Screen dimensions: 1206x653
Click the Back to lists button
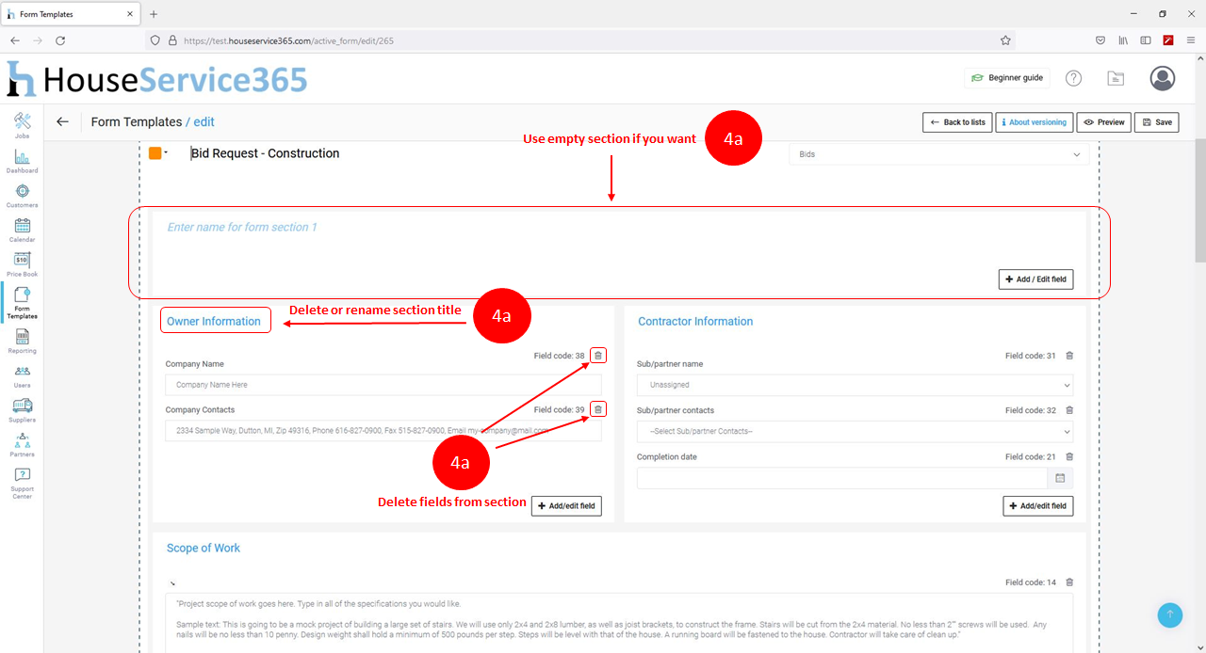pos(957,122)
